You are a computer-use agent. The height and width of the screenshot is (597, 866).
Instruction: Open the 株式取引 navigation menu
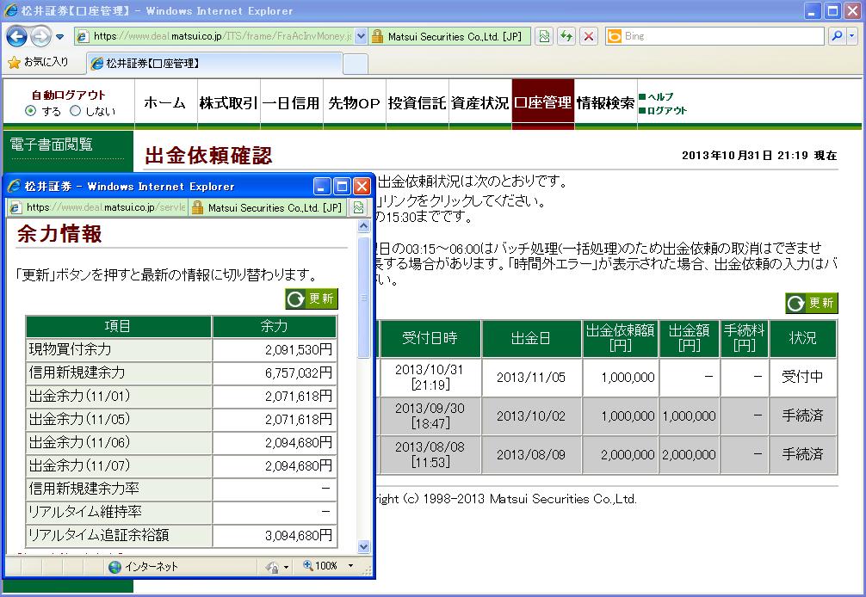coord(228,103)
